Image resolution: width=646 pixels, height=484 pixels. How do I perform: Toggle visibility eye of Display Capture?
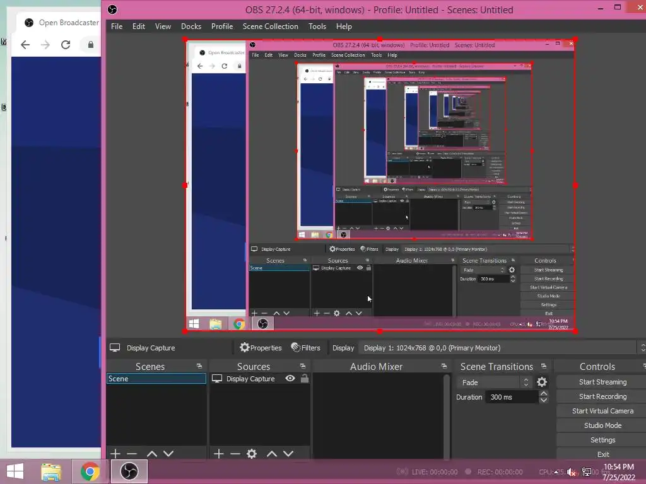[290, 378]
